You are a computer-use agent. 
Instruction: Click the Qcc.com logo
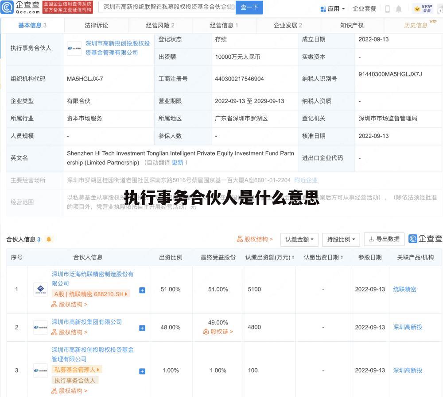21,8
